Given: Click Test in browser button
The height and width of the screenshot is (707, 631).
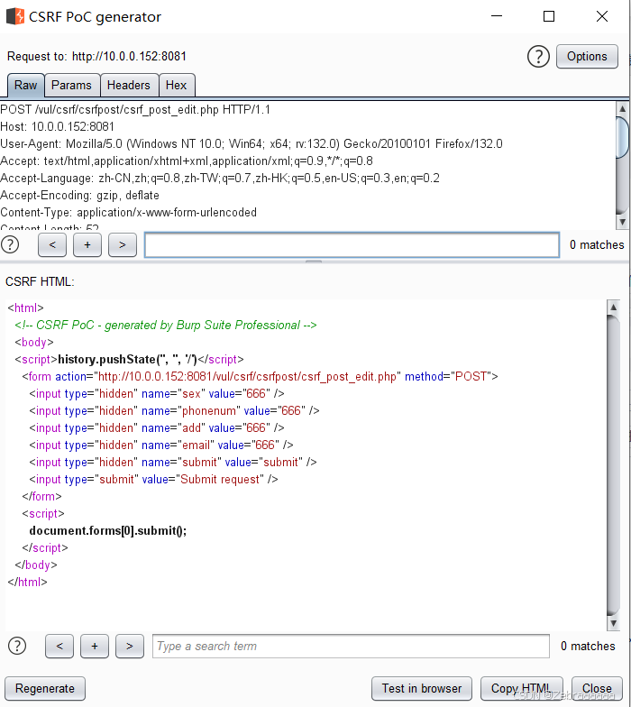Looking at the screenshot, I should click(x=422, y=689).
